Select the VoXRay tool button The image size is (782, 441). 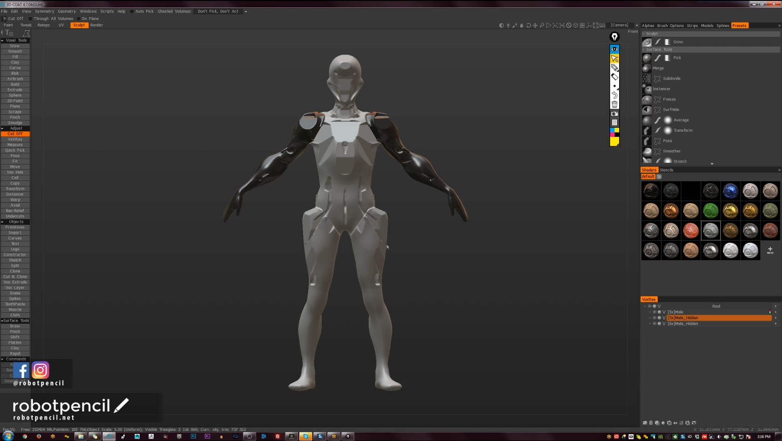(x=15, y=140)
